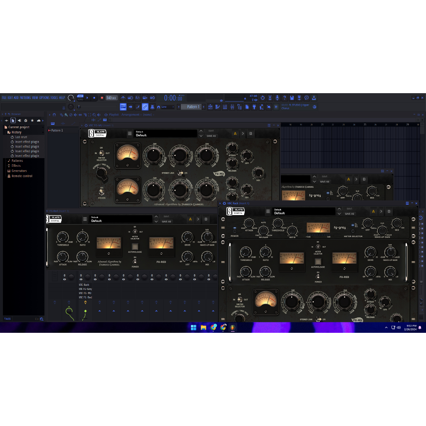426x426 pixels.
Task: Open the Piano roll view icon
Action: [x=218, y=107]
